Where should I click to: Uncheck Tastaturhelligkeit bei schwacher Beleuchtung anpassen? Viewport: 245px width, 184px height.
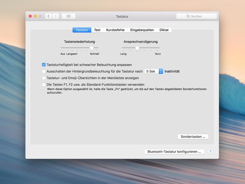point(44,65)
